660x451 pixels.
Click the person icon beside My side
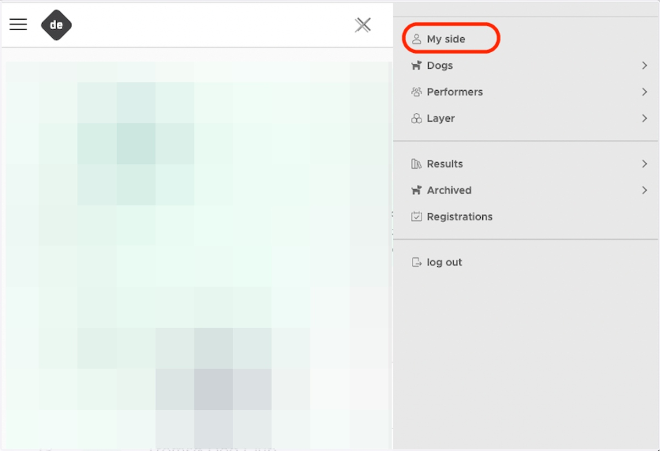[416, 39]
